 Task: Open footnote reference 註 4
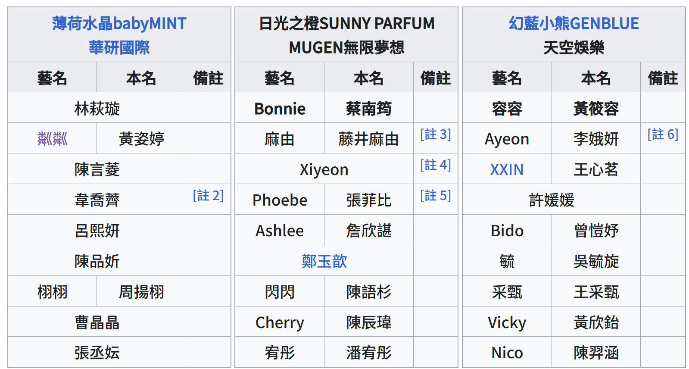pos(436,165)
